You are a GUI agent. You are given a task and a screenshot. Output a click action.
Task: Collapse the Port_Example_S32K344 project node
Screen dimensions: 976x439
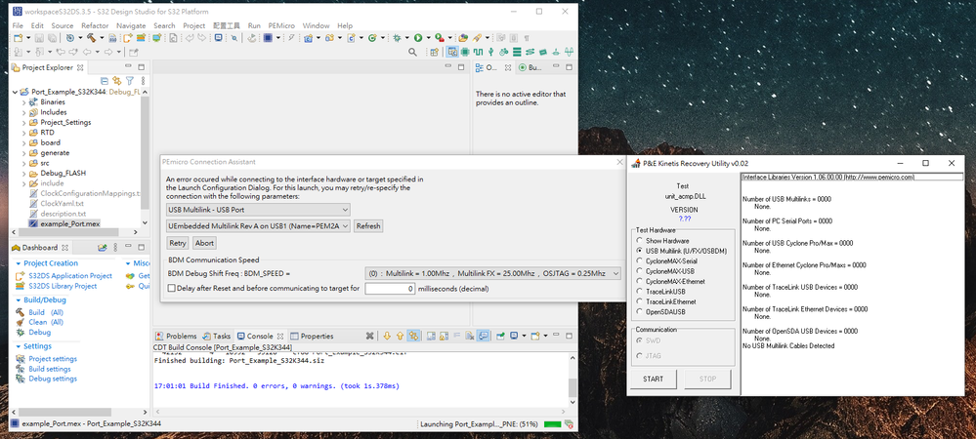(14, 92)
